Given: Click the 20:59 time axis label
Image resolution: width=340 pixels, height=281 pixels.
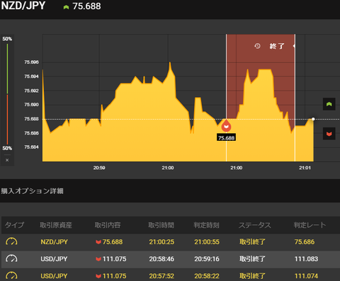Looking at the screenshot, I should click(x=99, y=168).
